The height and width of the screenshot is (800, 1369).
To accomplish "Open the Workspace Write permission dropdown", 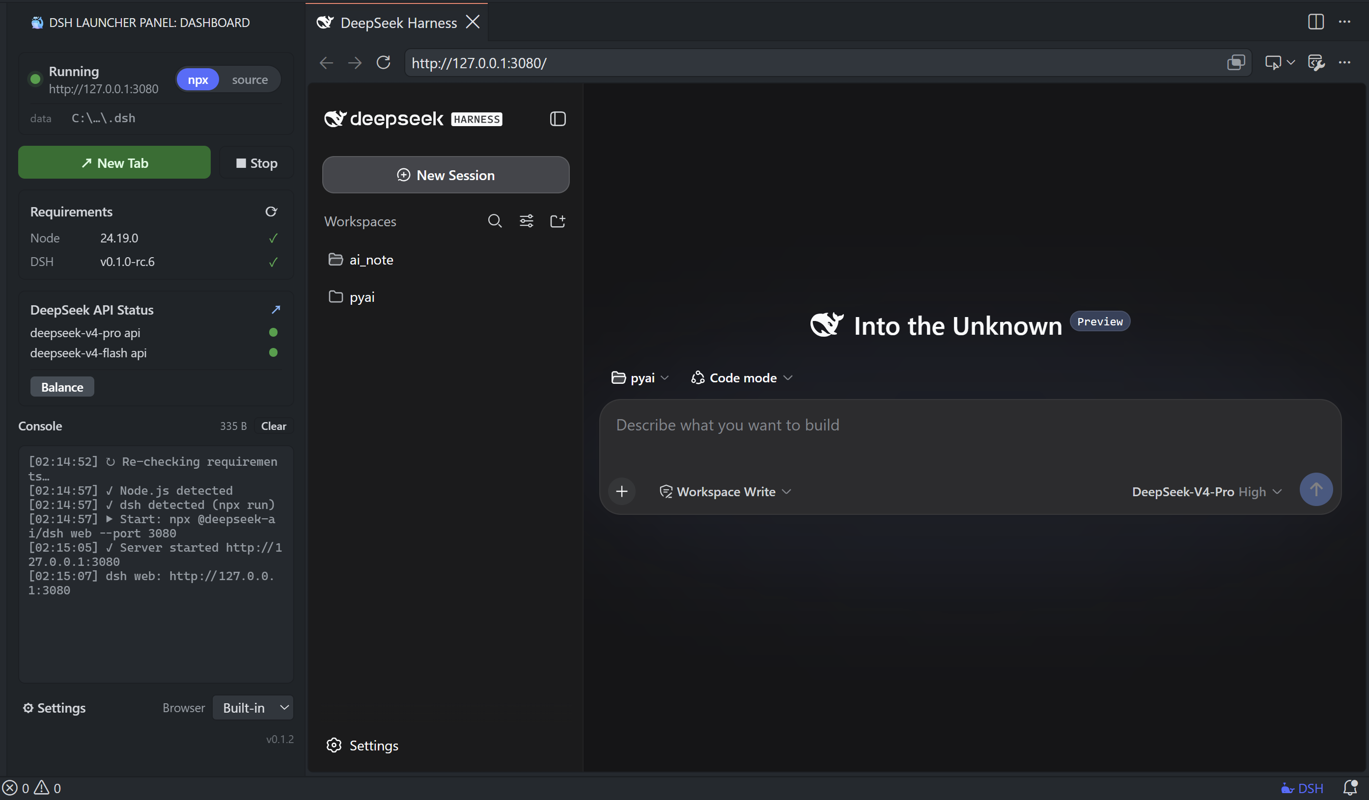I will click(x=725, y=492).
